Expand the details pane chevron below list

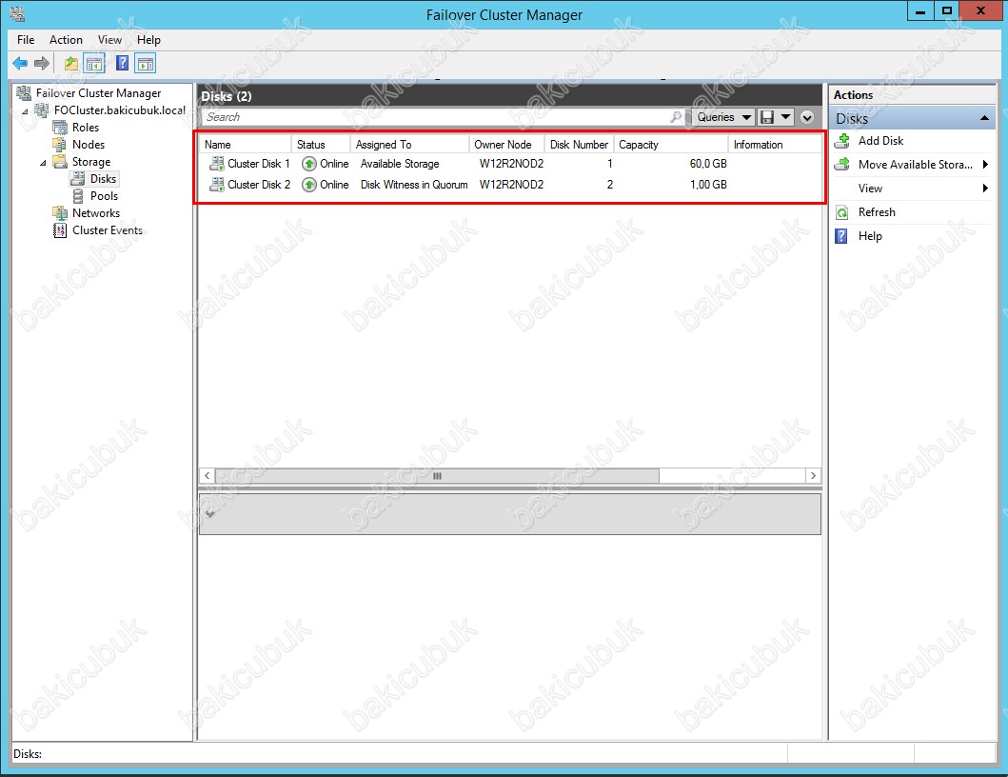pos(209,513)
